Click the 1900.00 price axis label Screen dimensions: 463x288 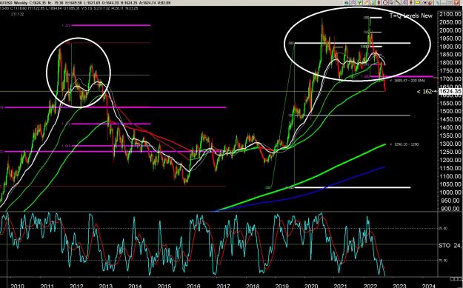pos(450,47)
